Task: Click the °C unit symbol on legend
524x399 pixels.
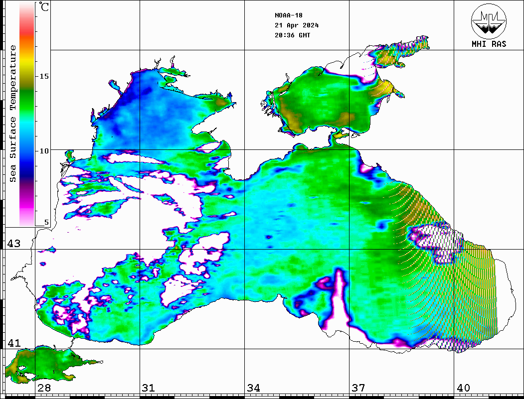Action: point(44,7)
